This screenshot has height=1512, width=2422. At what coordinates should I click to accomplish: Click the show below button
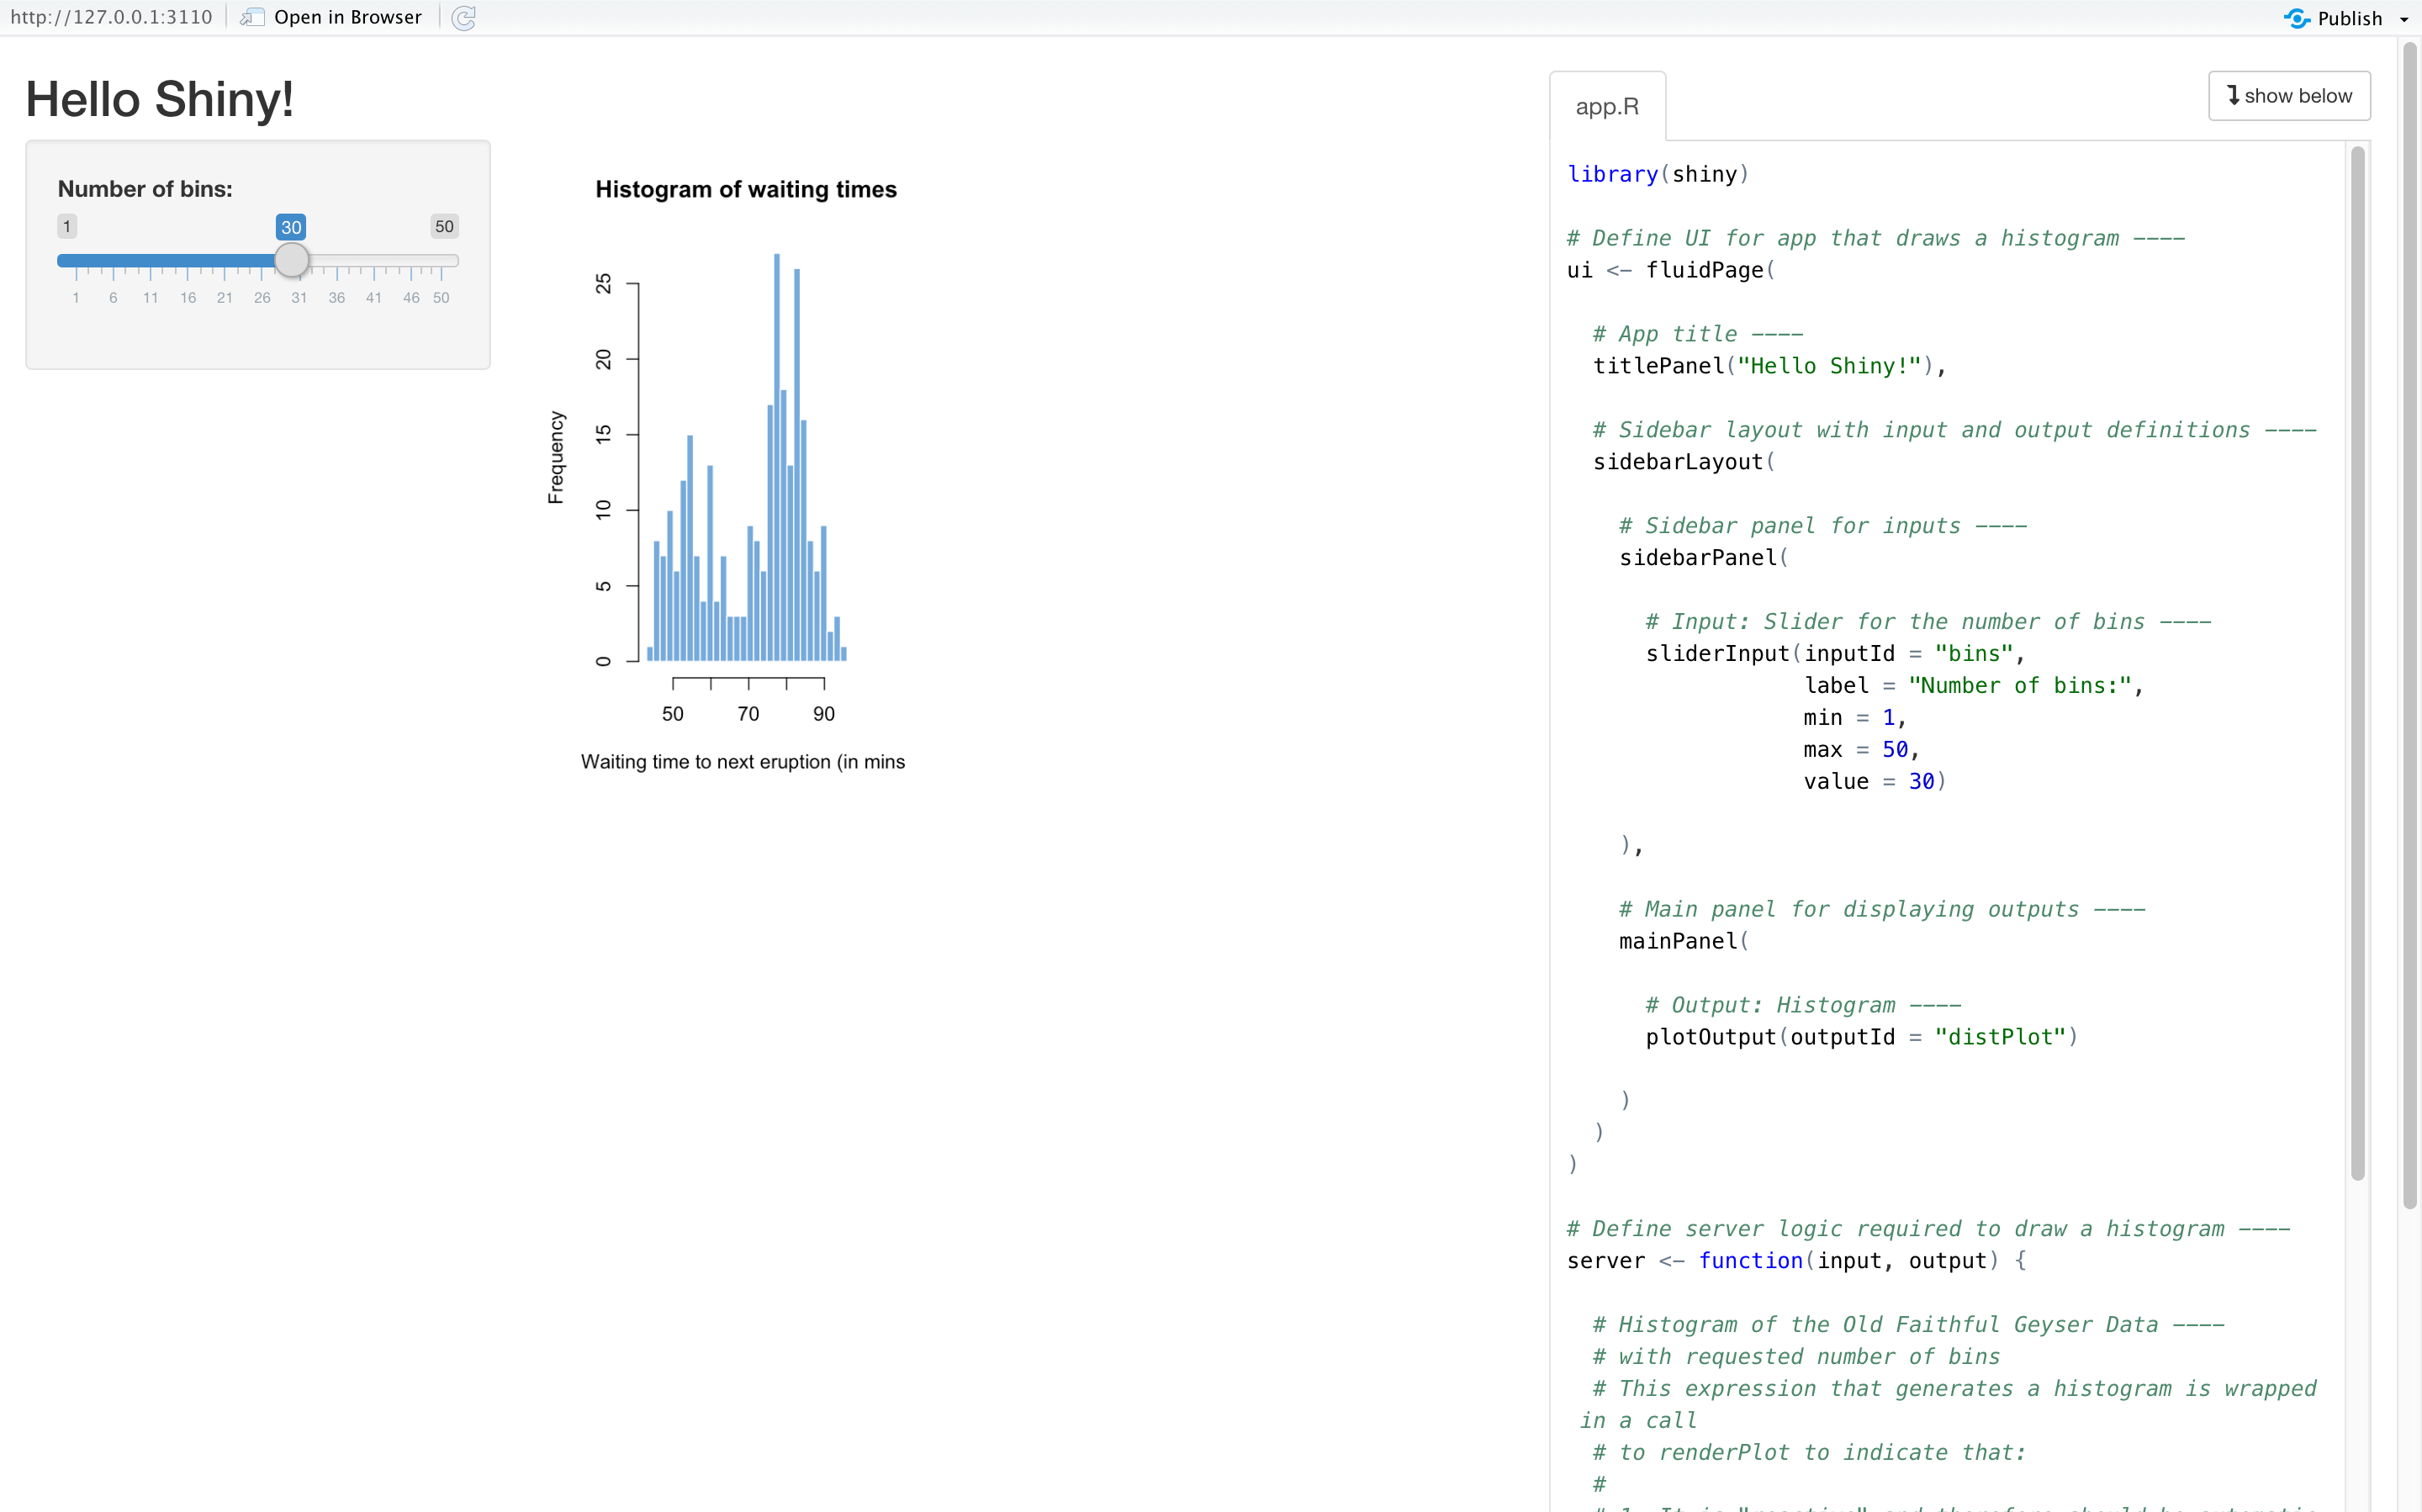2289,96
